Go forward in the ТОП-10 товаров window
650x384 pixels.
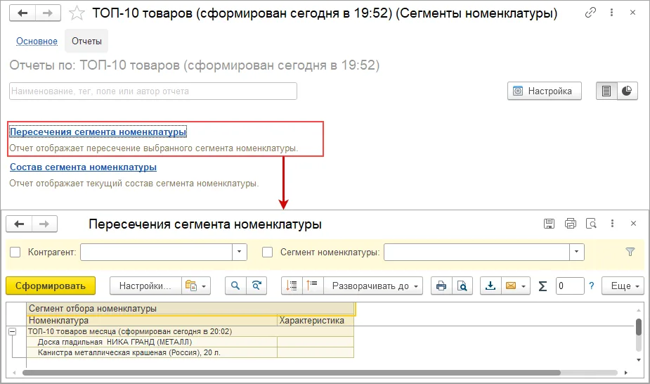[x=48, y=13]
